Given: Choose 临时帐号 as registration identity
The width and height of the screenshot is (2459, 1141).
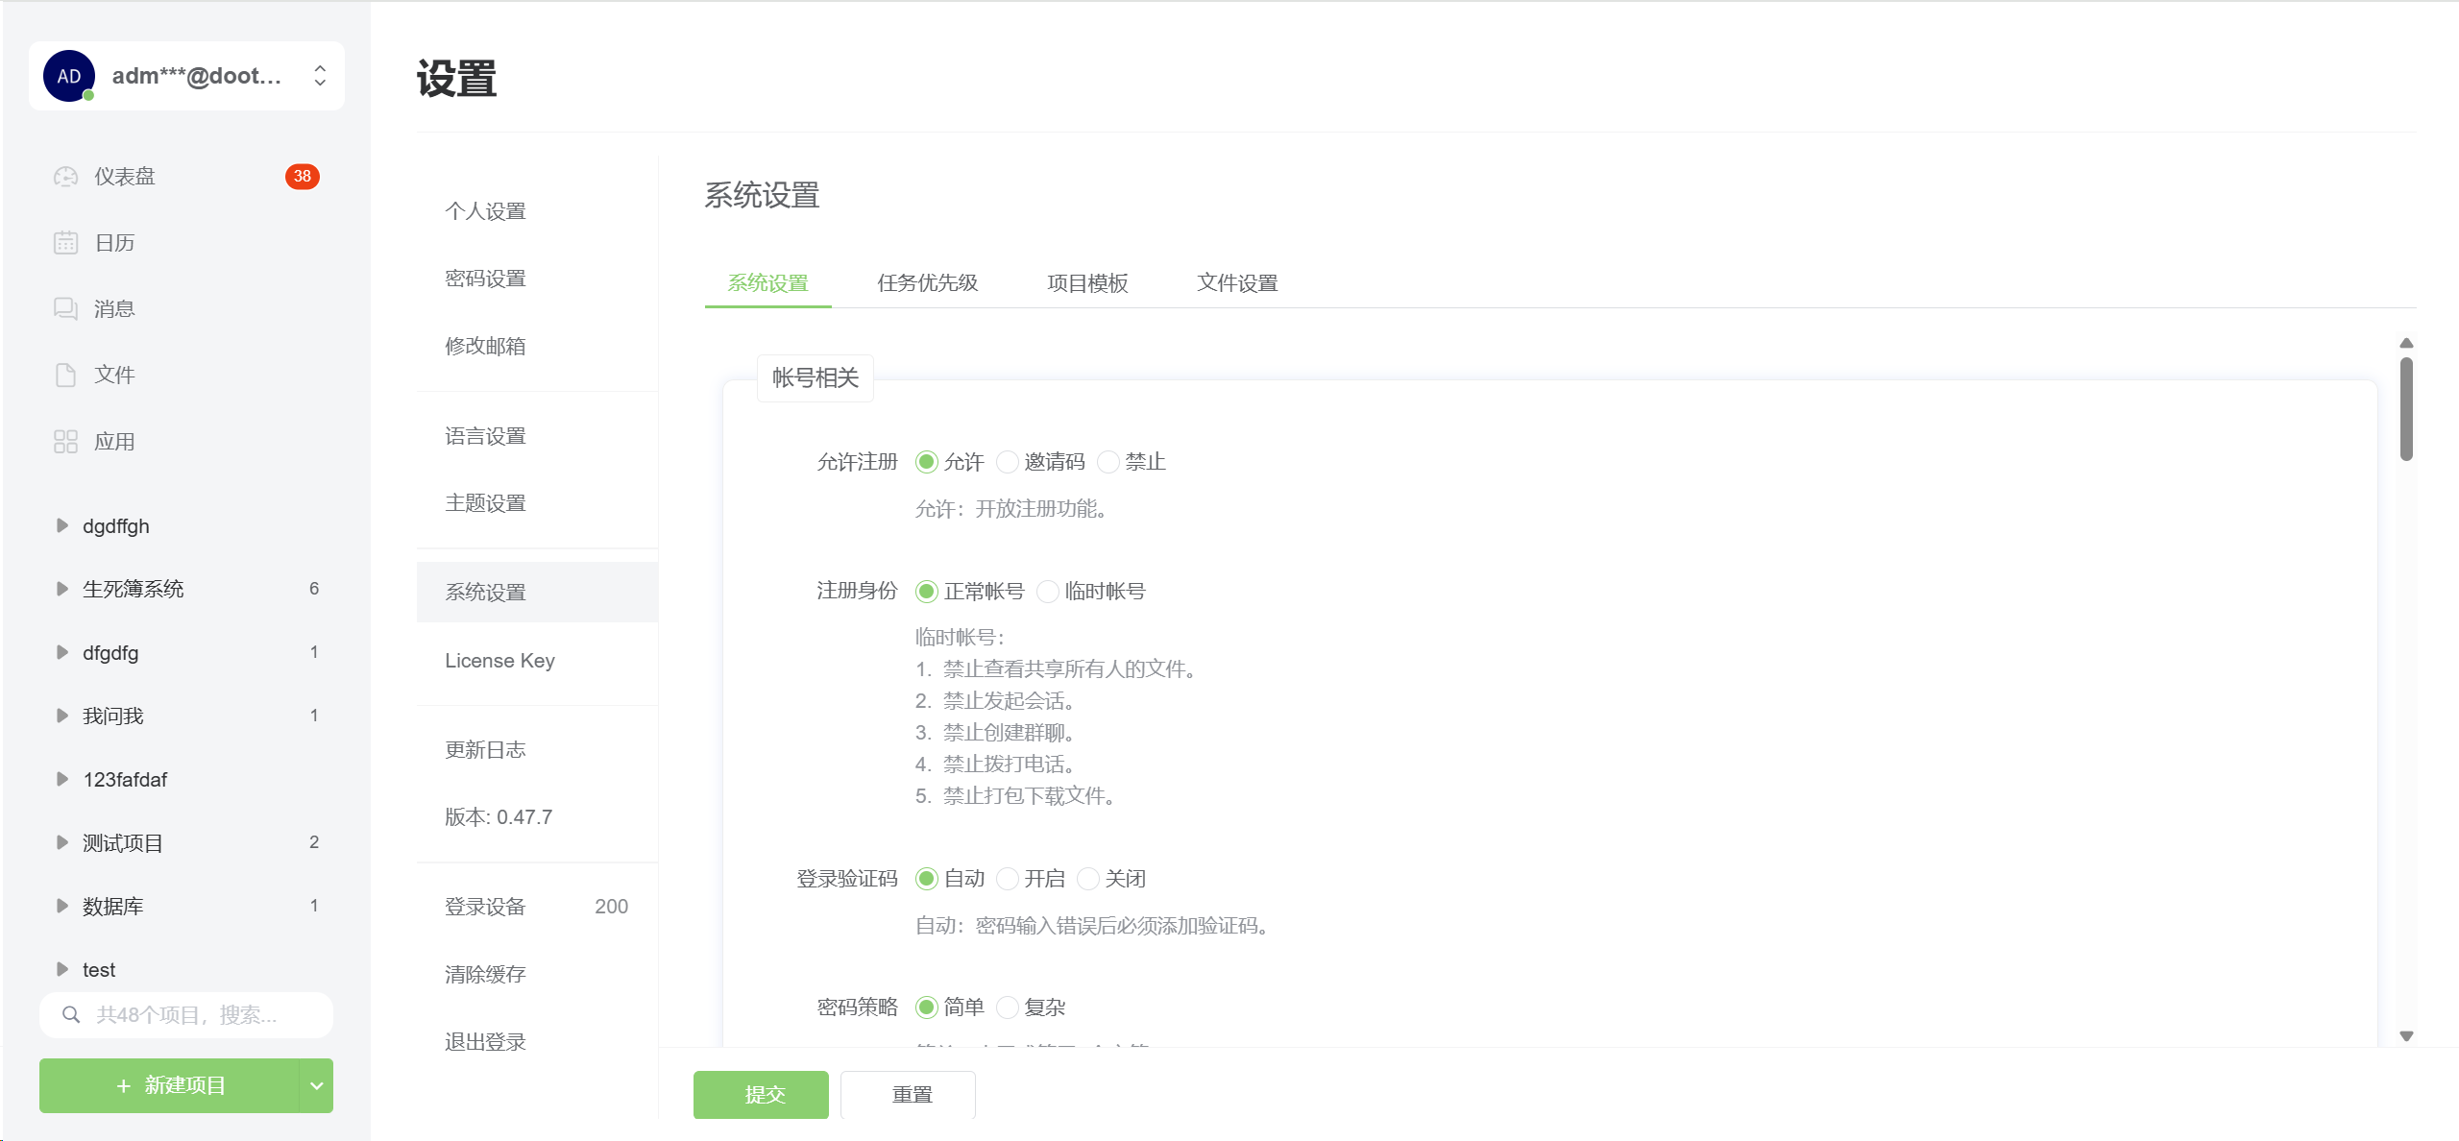Looking at the screenshot, I should click(x=1048, y=592).
